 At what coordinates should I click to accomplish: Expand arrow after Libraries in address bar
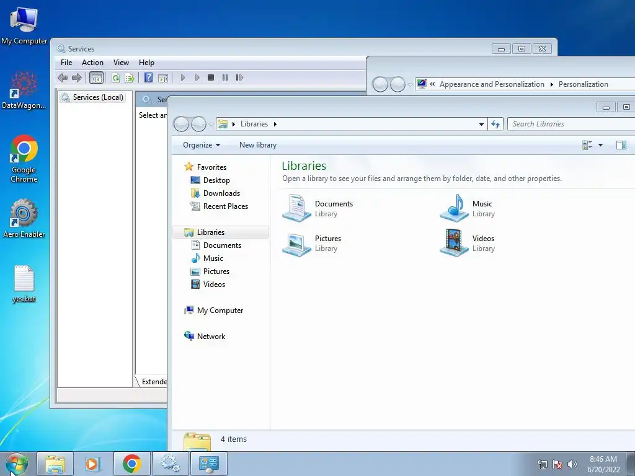[x=275, y=124]
